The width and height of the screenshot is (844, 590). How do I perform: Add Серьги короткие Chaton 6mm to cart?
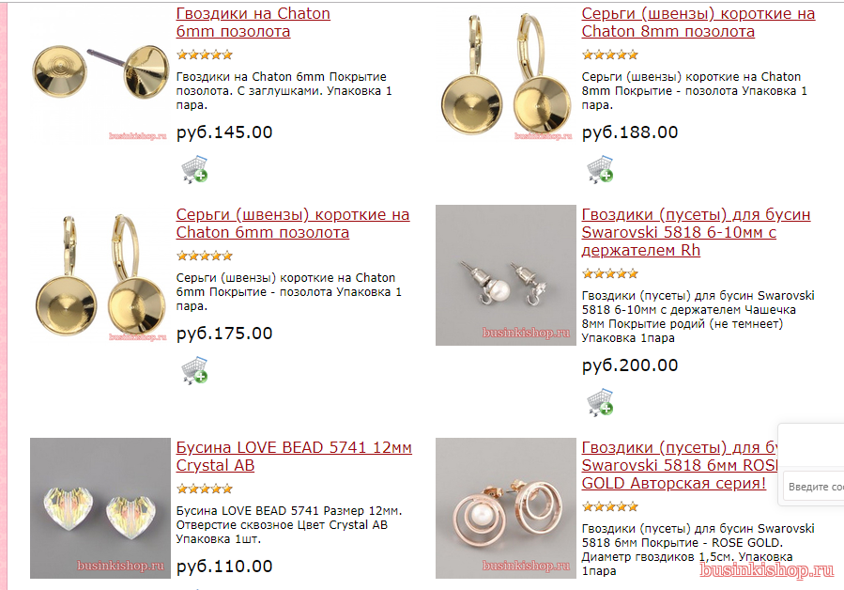195,370
